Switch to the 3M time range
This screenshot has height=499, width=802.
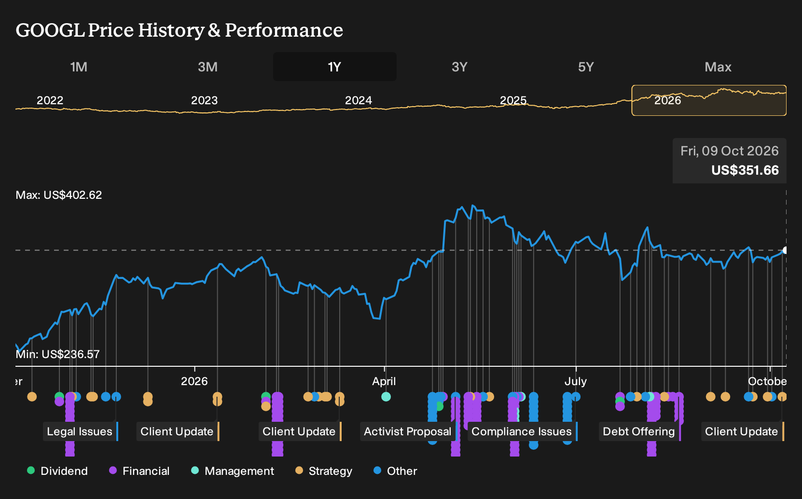click(207, 67)
